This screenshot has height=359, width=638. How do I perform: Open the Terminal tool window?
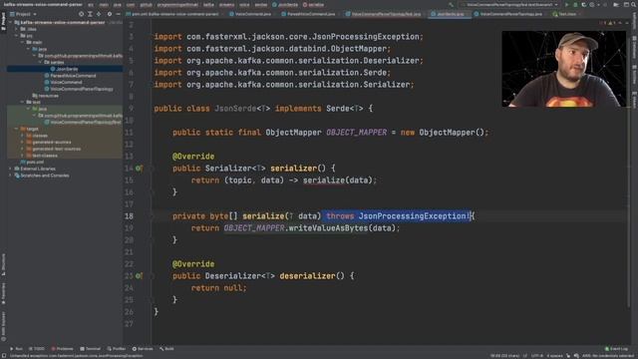[91, 349]
